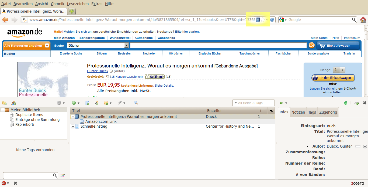368x187 pixels.
Task: Create new item from current page
Action: [x=87, y=103]
